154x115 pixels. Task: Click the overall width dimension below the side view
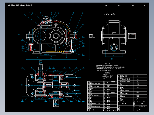[112, 59]
